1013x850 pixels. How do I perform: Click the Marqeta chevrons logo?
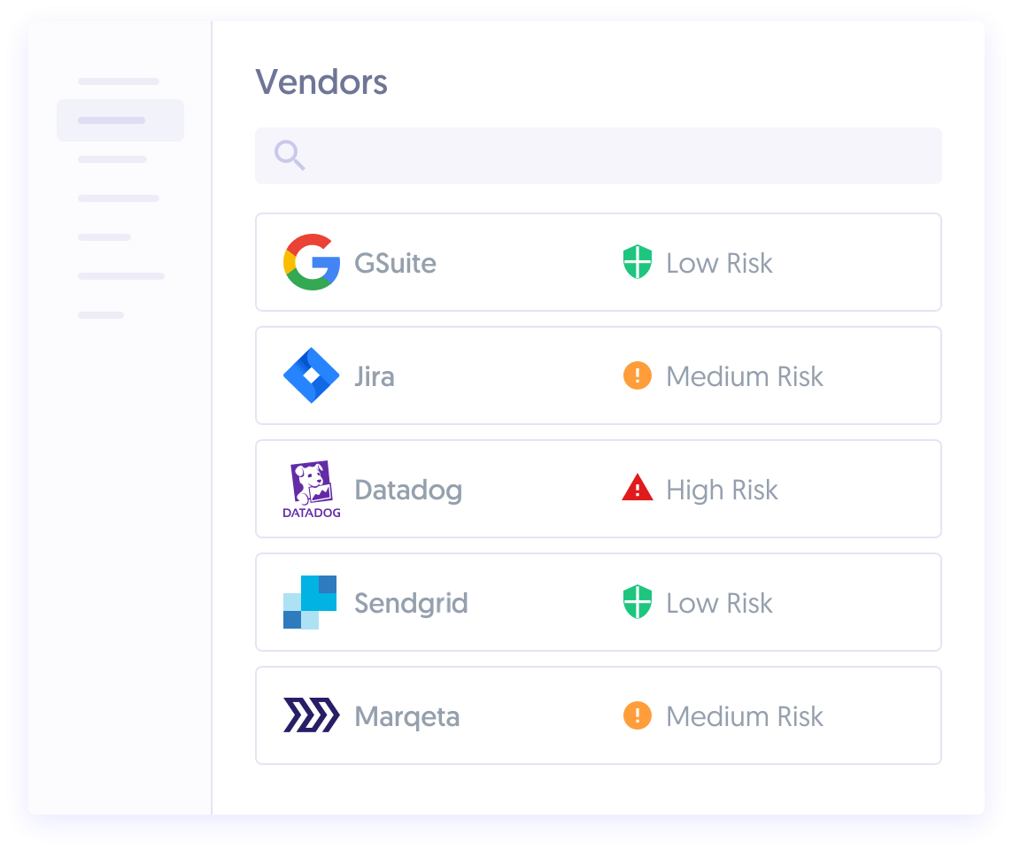click(x=312, y=715)
